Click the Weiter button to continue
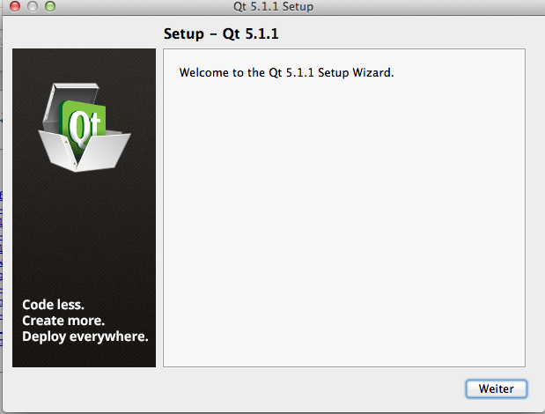This screenshot has width=545, height=414. pyautogui.click(x=496, y=388)
